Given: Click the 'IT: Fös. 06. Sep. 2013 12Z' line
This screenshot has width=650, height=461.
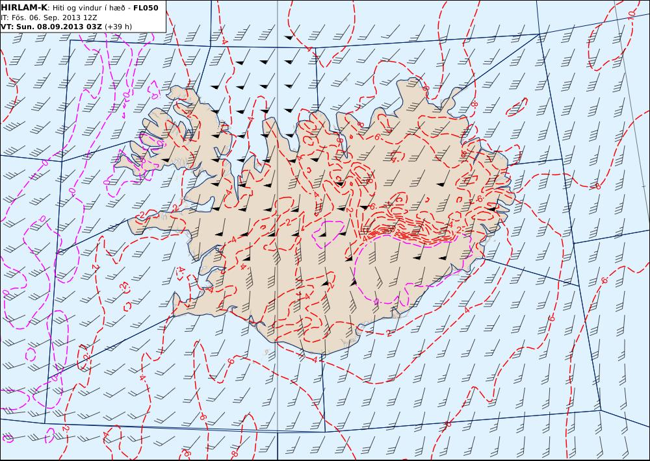Looking at the screenshot, I should (49, 18).
